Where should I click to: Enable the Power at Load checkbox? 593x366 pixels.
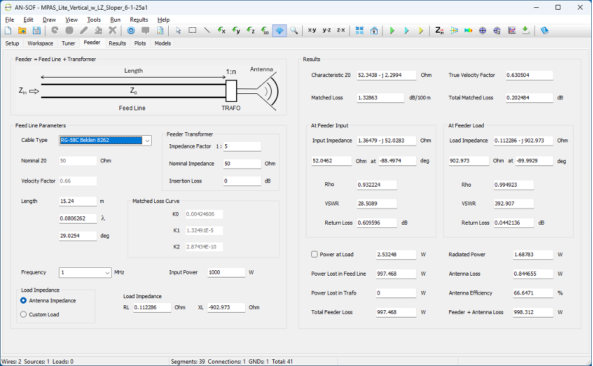(314, 254)
